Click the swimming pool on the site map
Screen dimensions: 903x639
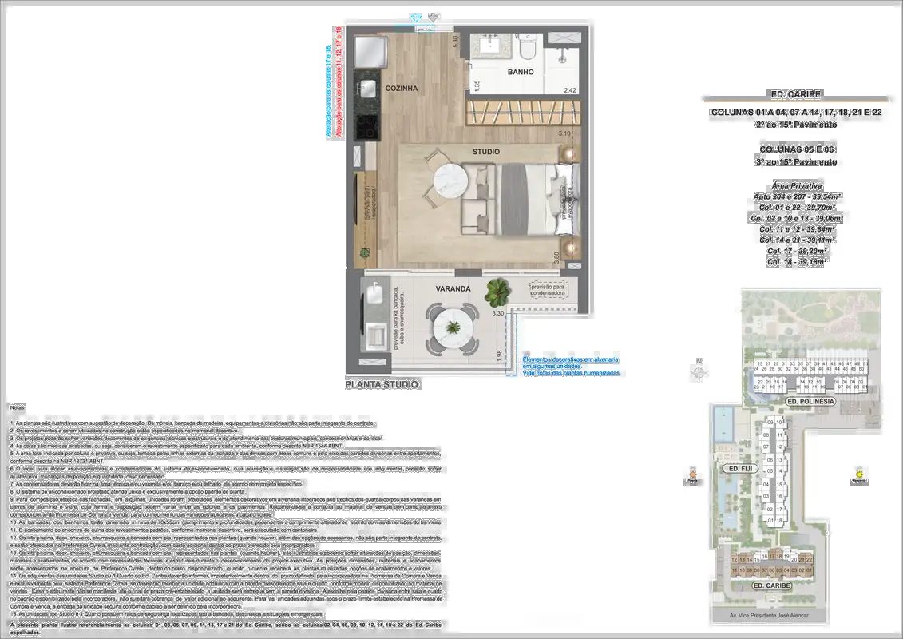(x=723, y=423)
